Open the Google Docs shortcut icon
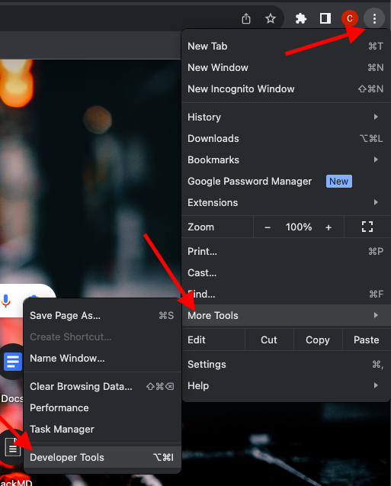This screenshot has height=486, width=391. click(12, 362)
